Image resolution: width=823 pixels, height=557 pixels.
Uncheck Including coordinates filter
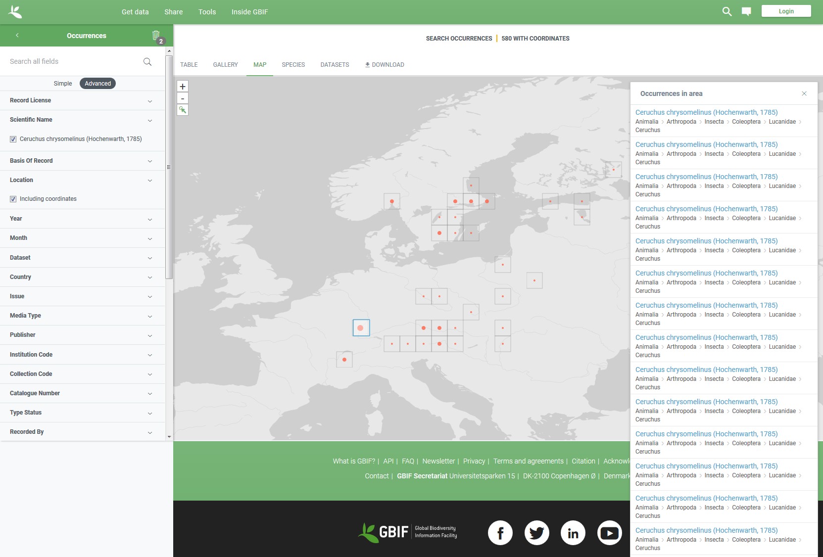coord(13,199)
